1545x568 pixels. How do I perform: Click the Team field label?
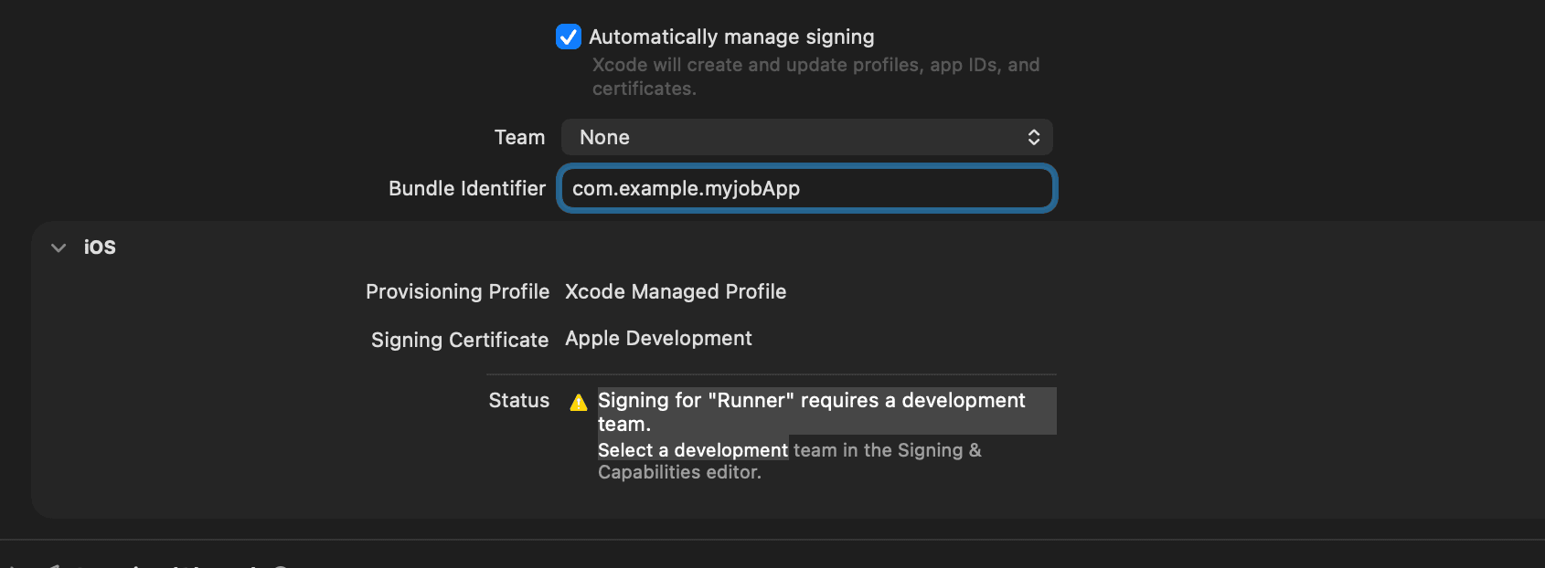tap(519, 137)
